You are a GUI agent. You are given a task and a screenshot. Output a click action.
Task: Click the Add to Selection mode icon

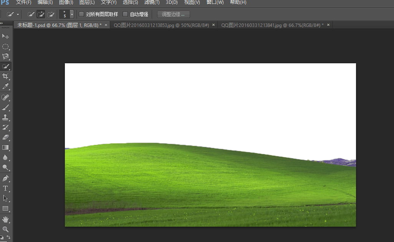[x=41, y=14]
